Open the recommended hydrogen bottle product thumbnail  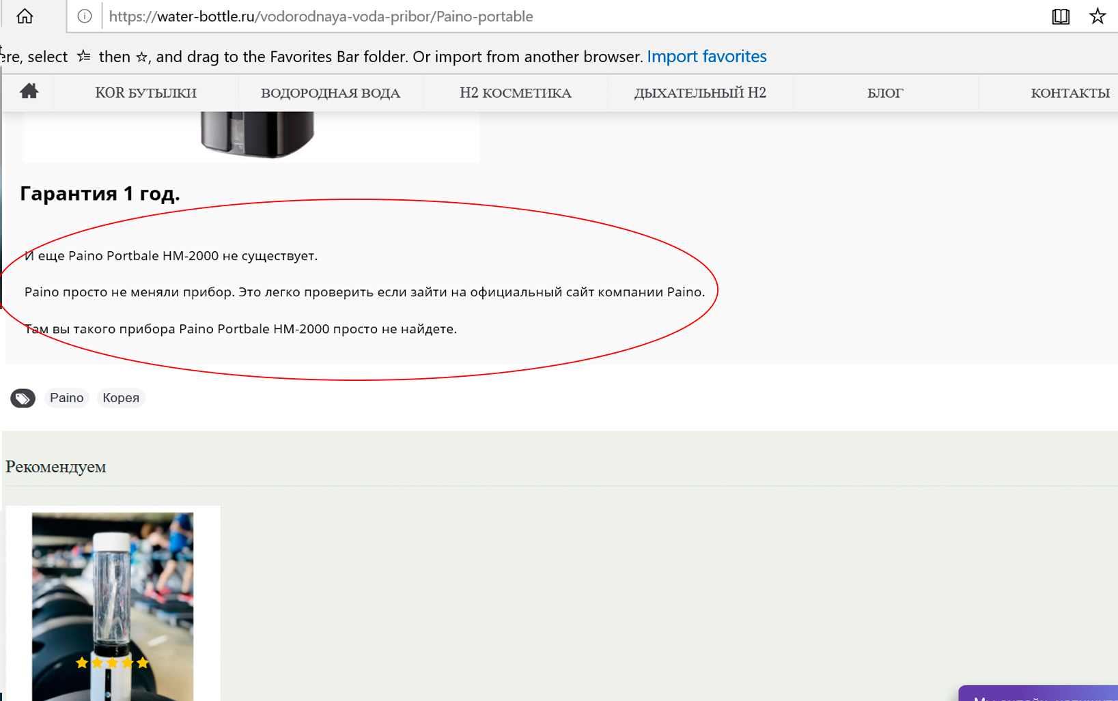(x=113, y=606)
